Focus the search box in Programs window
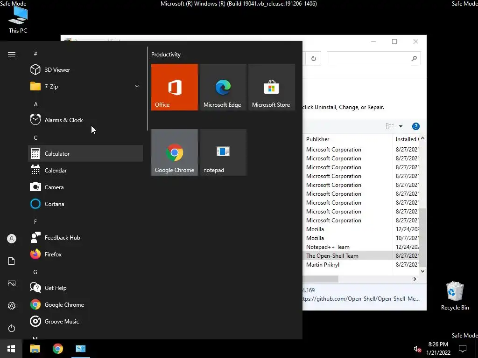 click(x=374, y=58)
